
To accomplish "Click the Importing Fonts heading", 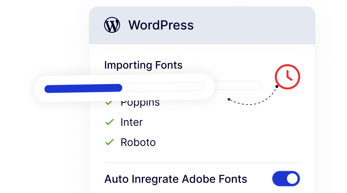I will pyautogui.click(x=143, y=65).
